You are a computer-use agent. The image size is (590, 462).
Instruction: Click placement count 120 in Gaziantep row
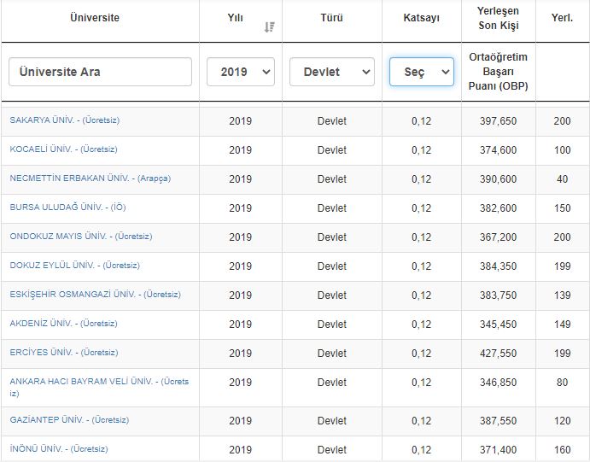562,421
